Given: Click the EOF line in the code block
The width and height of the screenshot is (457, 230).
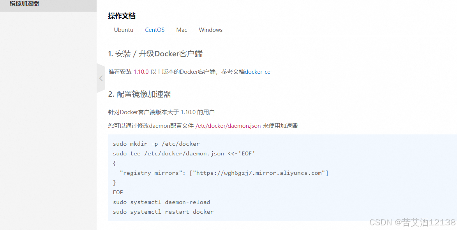Looking at the screenshot, I should 118,192.
